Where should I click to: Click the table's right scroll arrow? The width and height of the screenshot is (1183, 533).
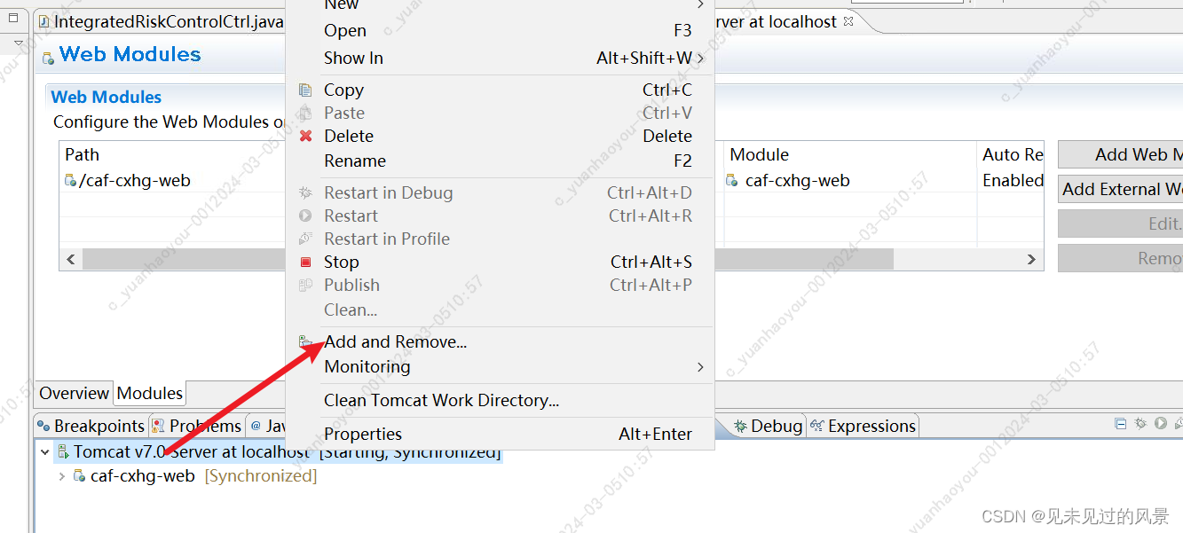(x=1031, y=259)
